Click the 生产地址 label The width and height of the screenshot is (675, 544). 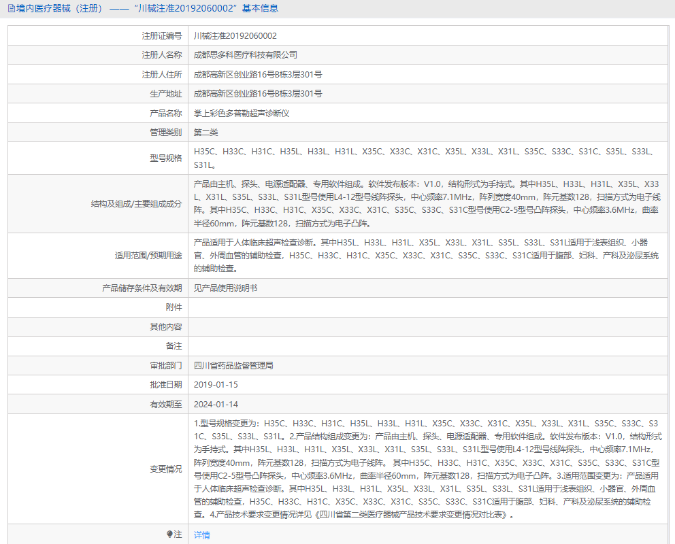click(166, 93)
